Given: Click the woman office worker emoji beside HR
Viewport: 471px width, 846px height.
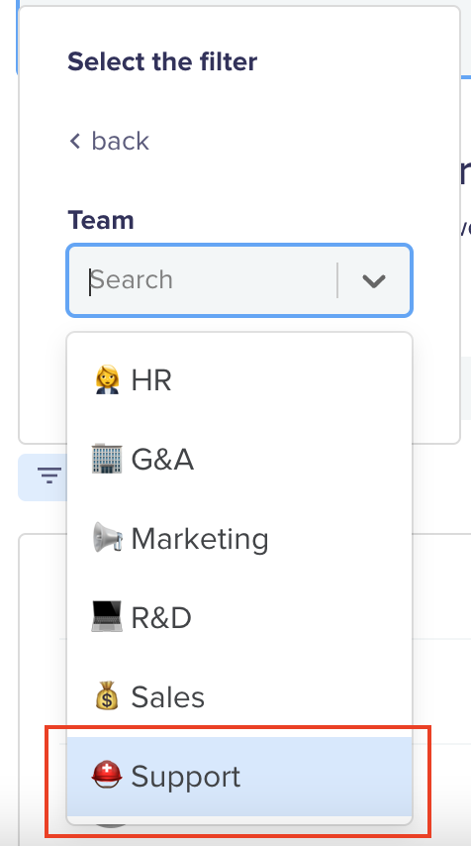Looking at the screenshot, I should pyautogui.click(x=107, y=379).
